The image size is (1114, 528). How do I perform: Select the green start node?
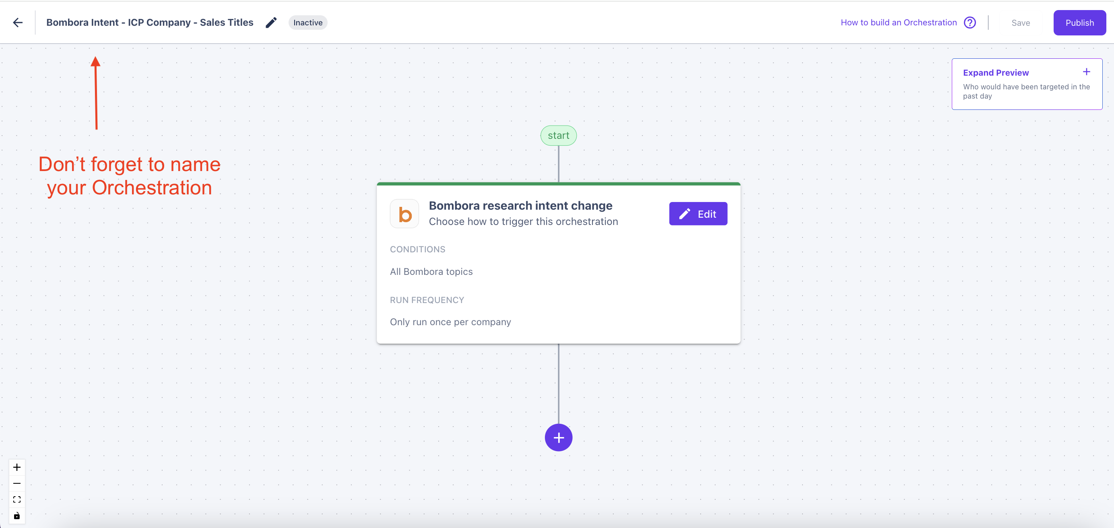[x=558, y=135]
